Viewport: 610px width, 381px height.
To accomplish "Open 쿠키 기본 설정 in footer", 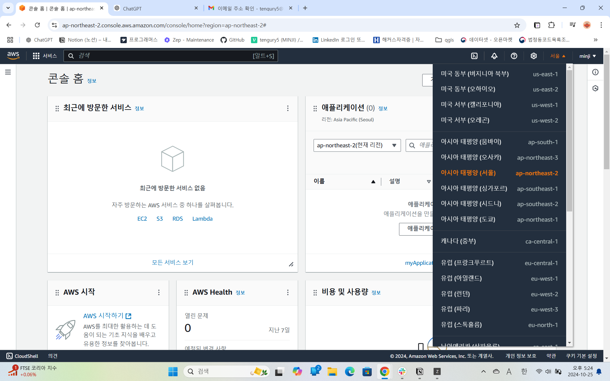I will 581,356.
